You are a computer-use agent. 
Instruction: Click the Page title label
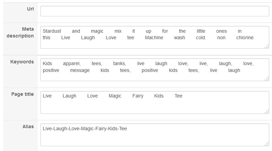22,94
